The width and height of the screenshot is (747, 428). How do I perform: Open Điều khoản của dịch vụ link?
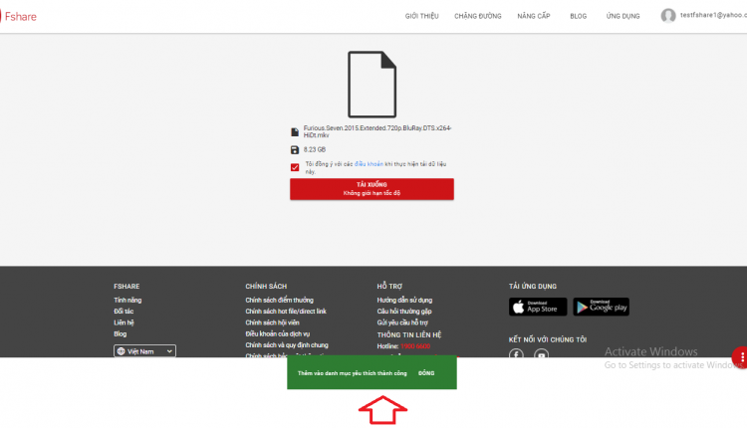[277, 334]
